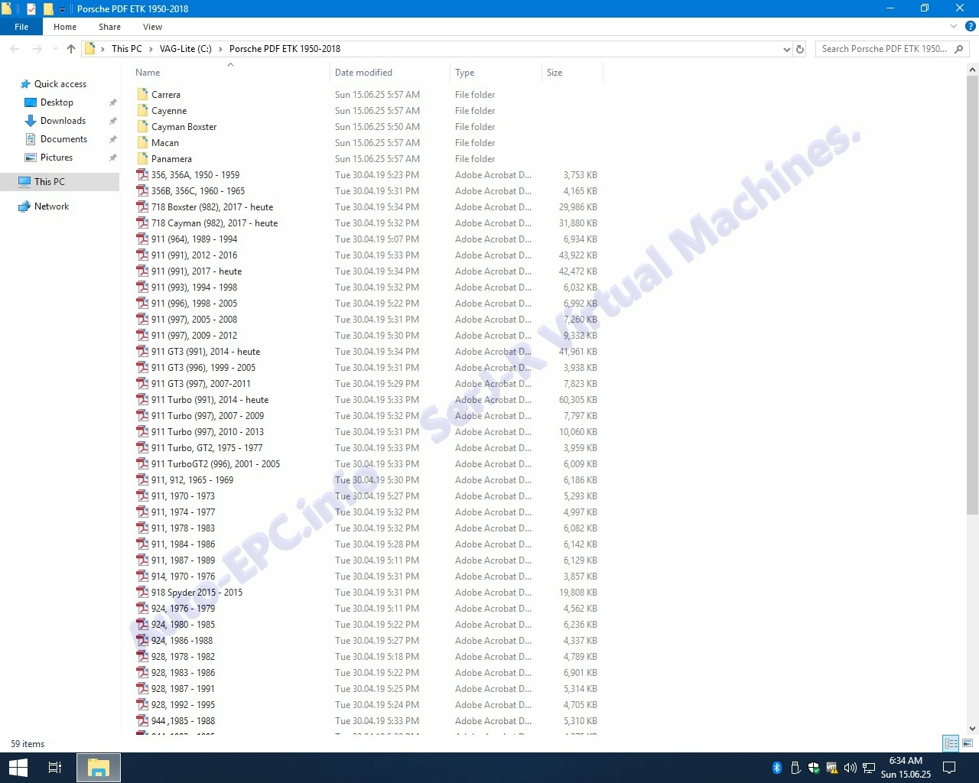
Task: Switch to the View ribbon tab
Action: coord(152,27)
